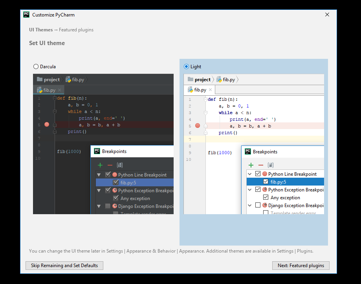
Task: Collapse Python Line Breakpoint node, Darcula preview
Action: pyautogui.click(x=99, y=175)
